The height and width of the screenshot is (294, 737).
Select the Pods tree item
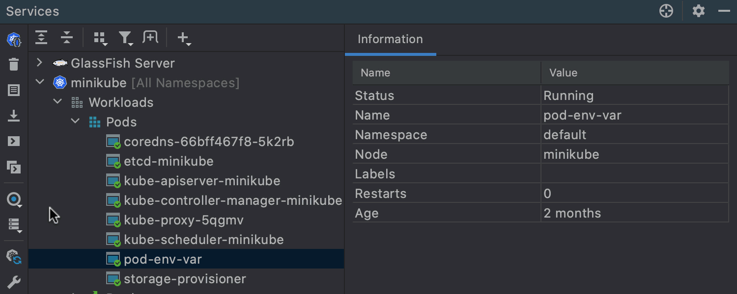coord(121,122)
